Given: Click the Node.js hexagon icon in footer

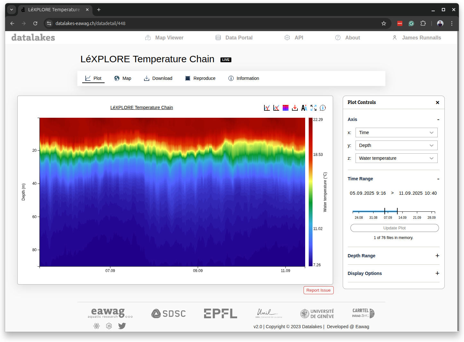Looking at the screenshot, I should click(x=109, y=326).
